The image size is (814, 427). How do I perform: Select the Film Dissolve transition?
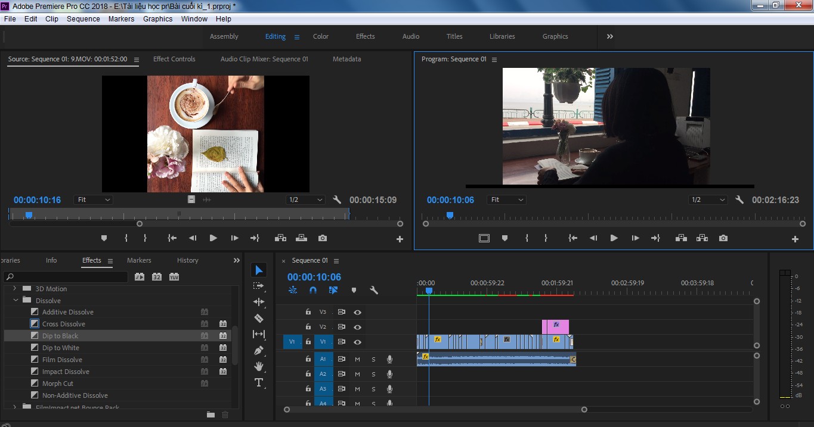point(62,360)
